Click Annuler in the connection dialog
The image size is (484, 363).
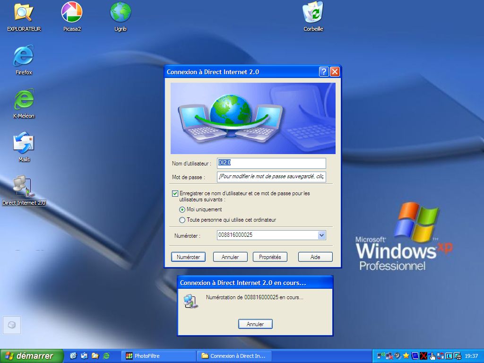coord(230,257)
